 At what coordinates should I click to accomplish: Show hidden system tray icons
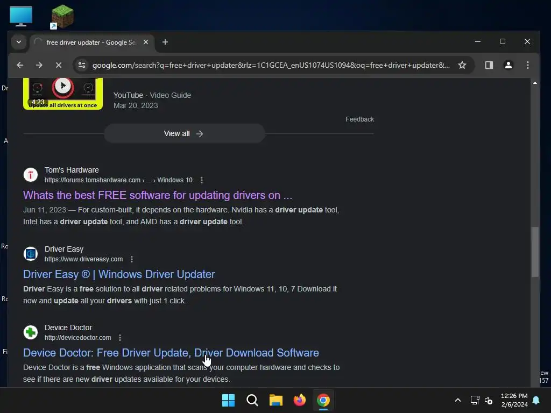click(x=457, y=400)
